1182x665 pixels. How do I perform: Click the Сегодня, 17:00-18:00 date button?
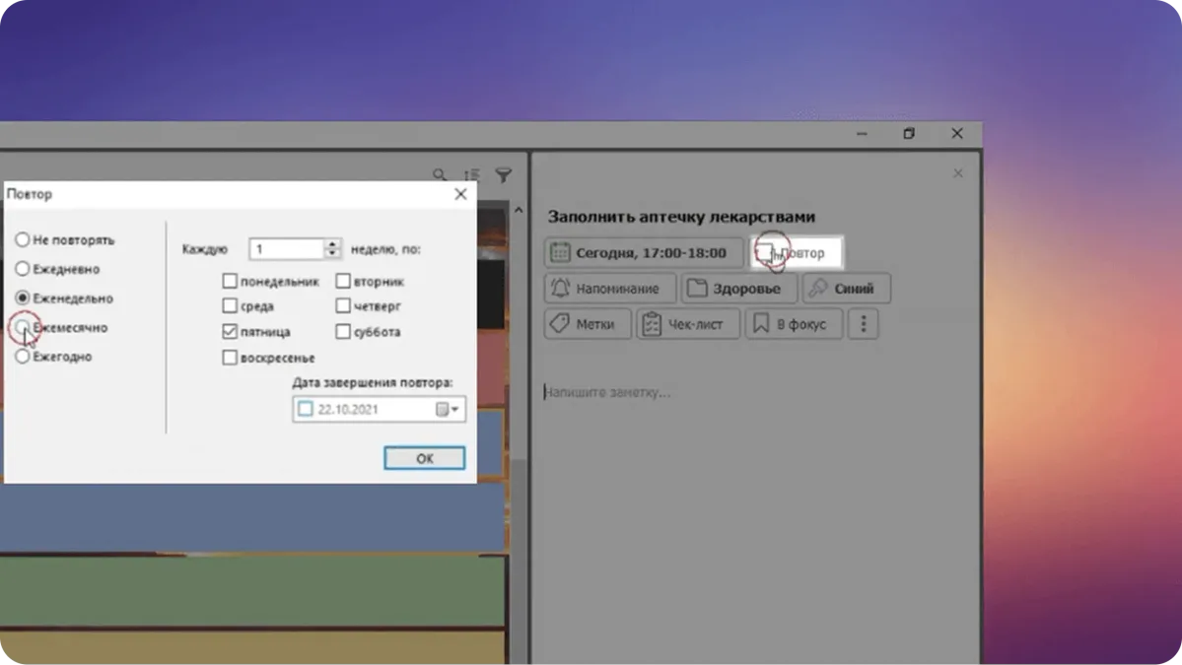pyautogui.click(x=644, y=253)
